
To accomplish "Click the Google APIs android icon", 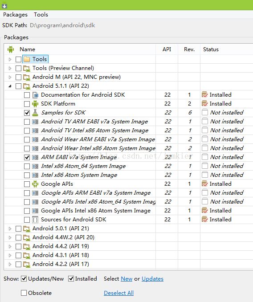I will tap(35, 184).
